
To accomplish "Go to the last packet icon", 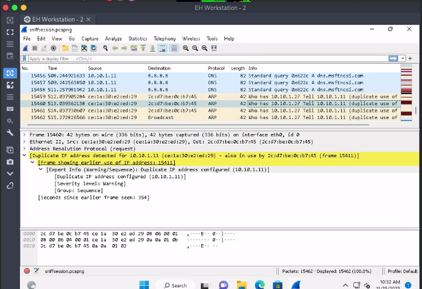I will [x=153, y=48].
